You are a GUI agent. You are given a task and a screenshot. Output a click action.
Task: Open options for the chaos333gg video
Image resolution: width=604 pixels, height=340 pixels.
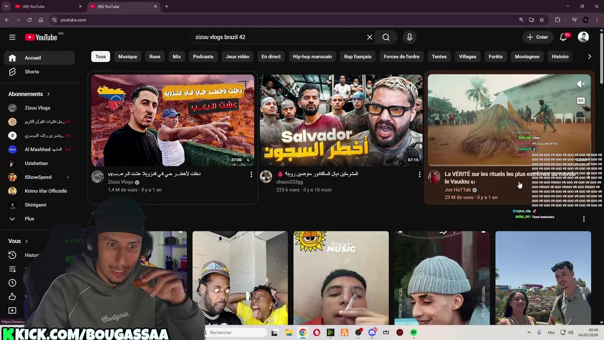click(x=419, y=175)
